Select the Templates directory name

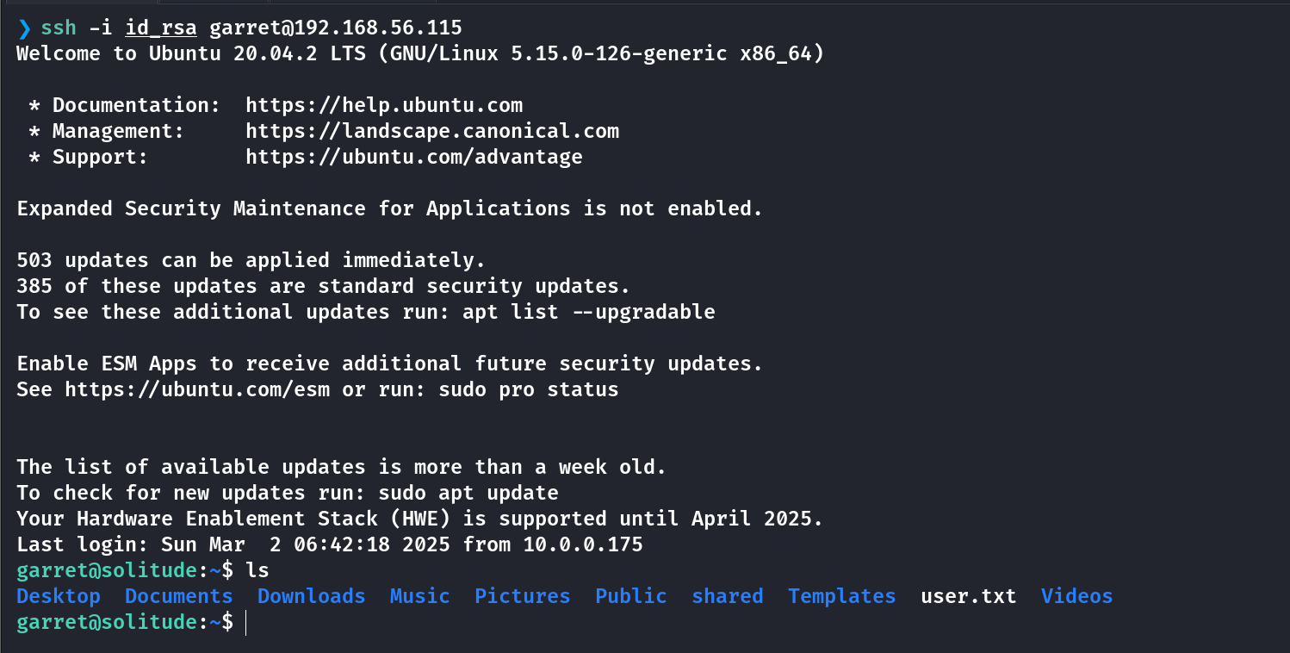[x=842, y=596]
